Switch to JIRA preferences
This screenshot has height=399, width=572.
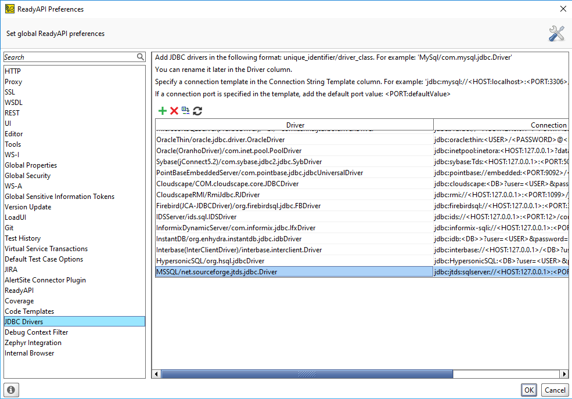point(10,269)
